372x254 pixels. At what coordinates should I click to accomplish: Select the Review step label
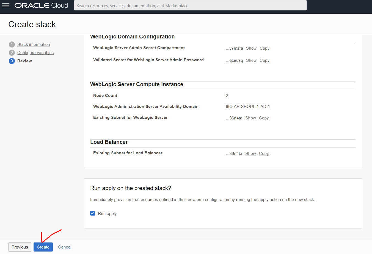click(24, 61)
